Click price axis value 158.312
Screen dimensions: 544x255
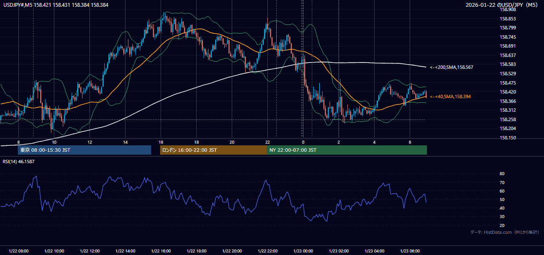click(x=508, y=110)
